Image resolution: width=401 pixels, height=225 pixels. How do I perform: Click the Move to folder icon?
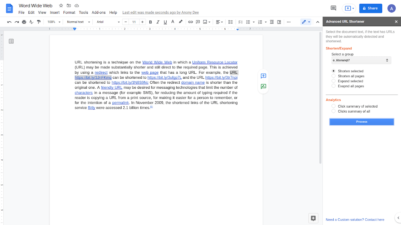tap(69, 6)
